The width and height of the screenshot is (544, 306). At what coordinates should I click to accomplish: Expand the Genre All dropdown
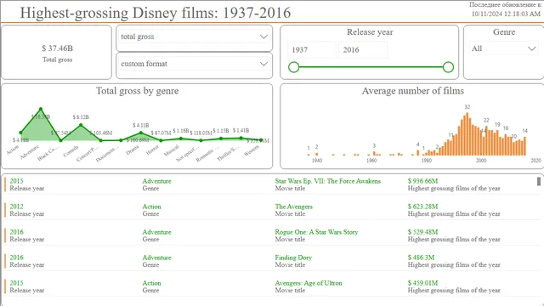[x=503, y=48]
